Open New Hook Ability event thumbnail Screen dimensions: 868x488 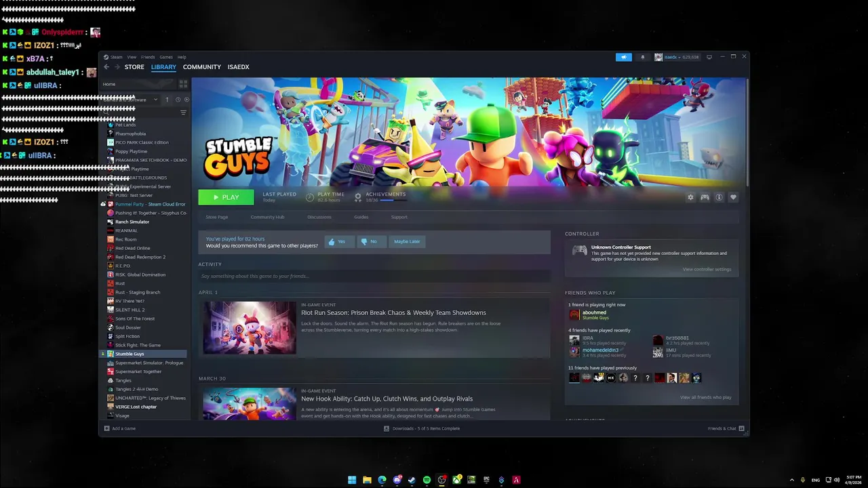pos(250,404)
